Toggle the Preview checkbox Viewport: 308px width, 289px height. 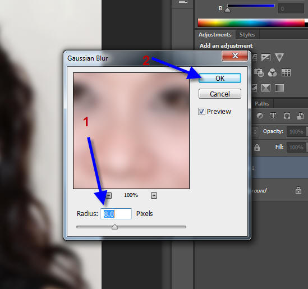pyautogui.click(x=201, y=112)
